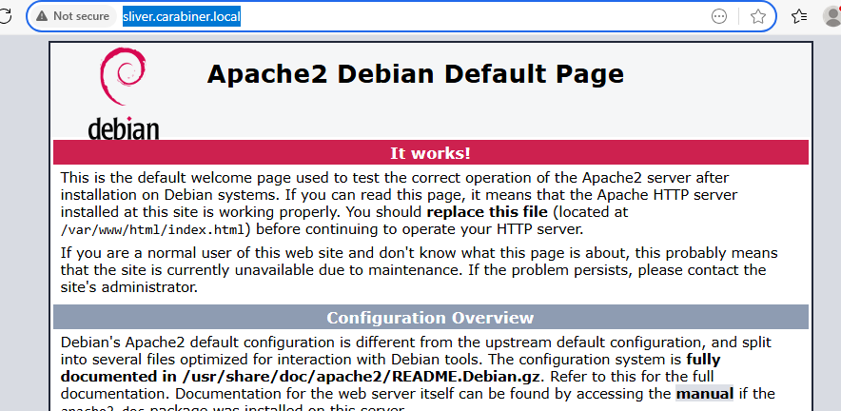The image size is (841, 411).
Task: Click the Configuration Overview header
Action: coord(431,318)
